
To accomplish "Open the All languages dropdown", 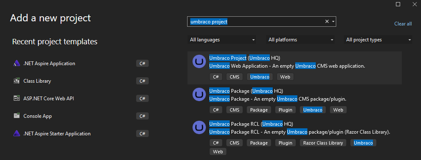I will pos(222,40).
